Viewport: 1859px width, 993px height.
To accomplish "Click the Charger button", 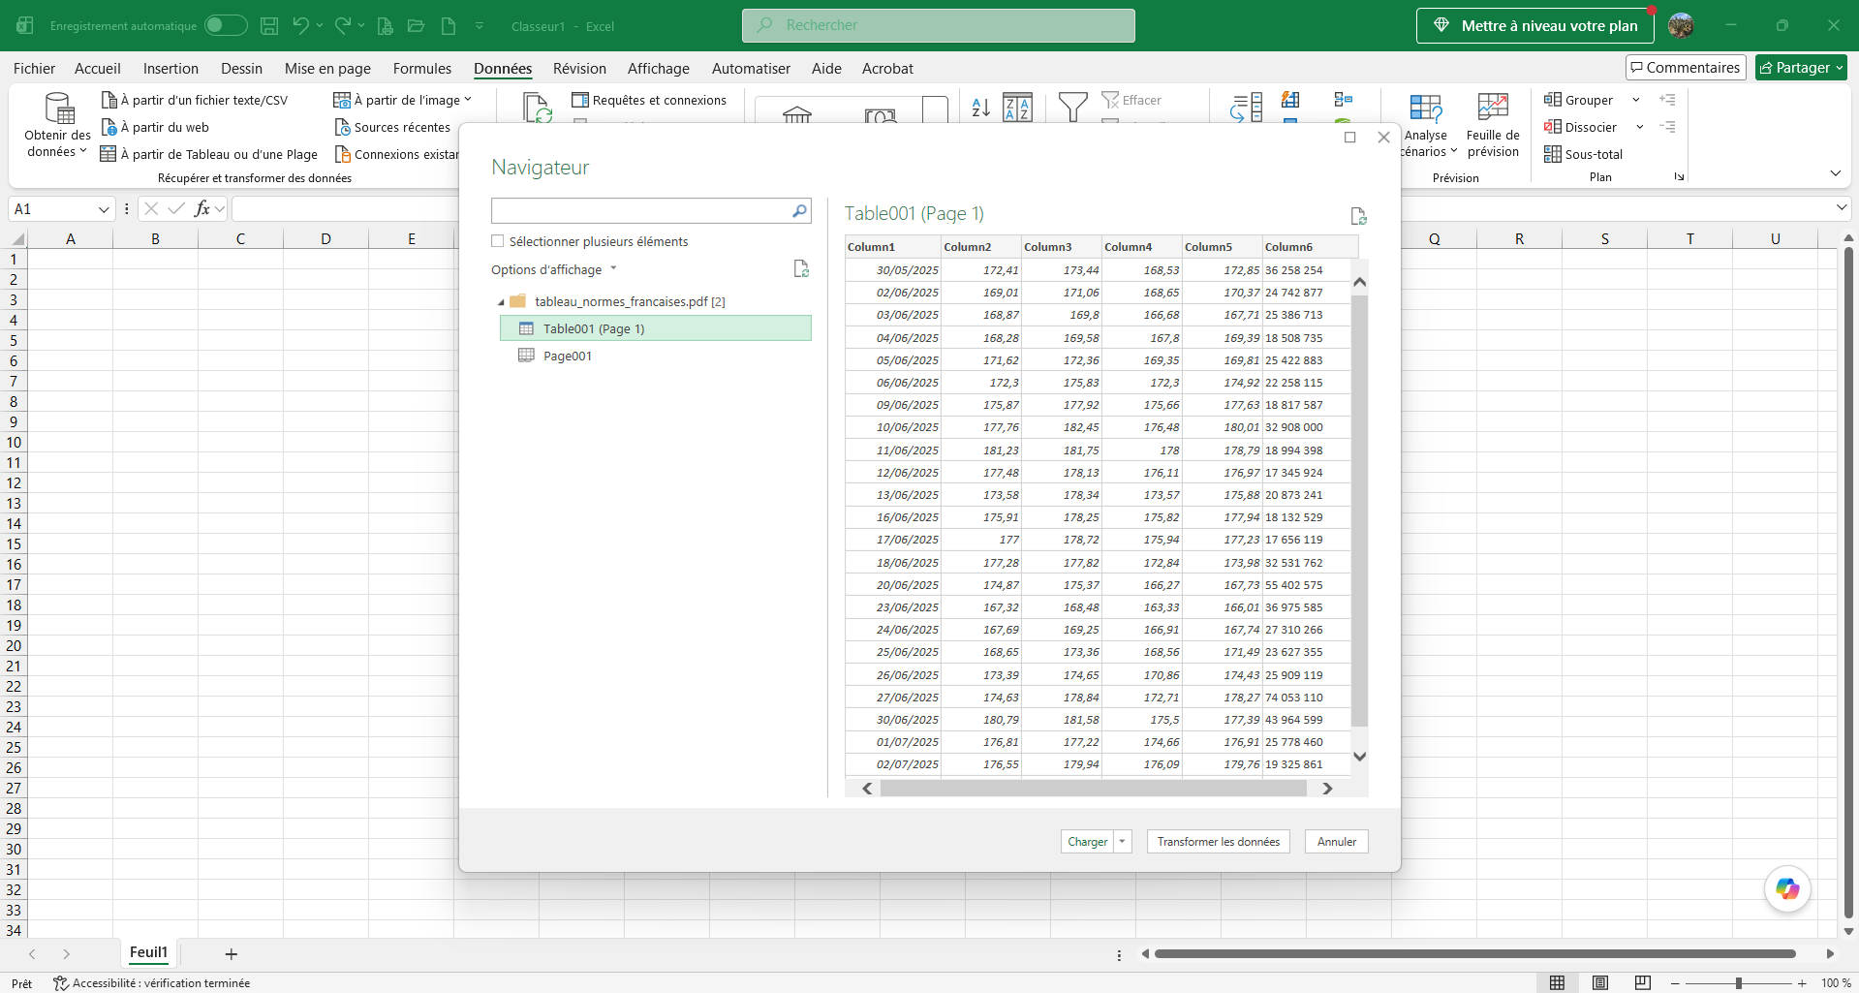I will [1088, 842].
